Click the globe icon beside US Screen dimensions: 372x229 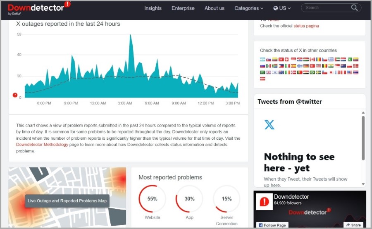tap(275, 8)
